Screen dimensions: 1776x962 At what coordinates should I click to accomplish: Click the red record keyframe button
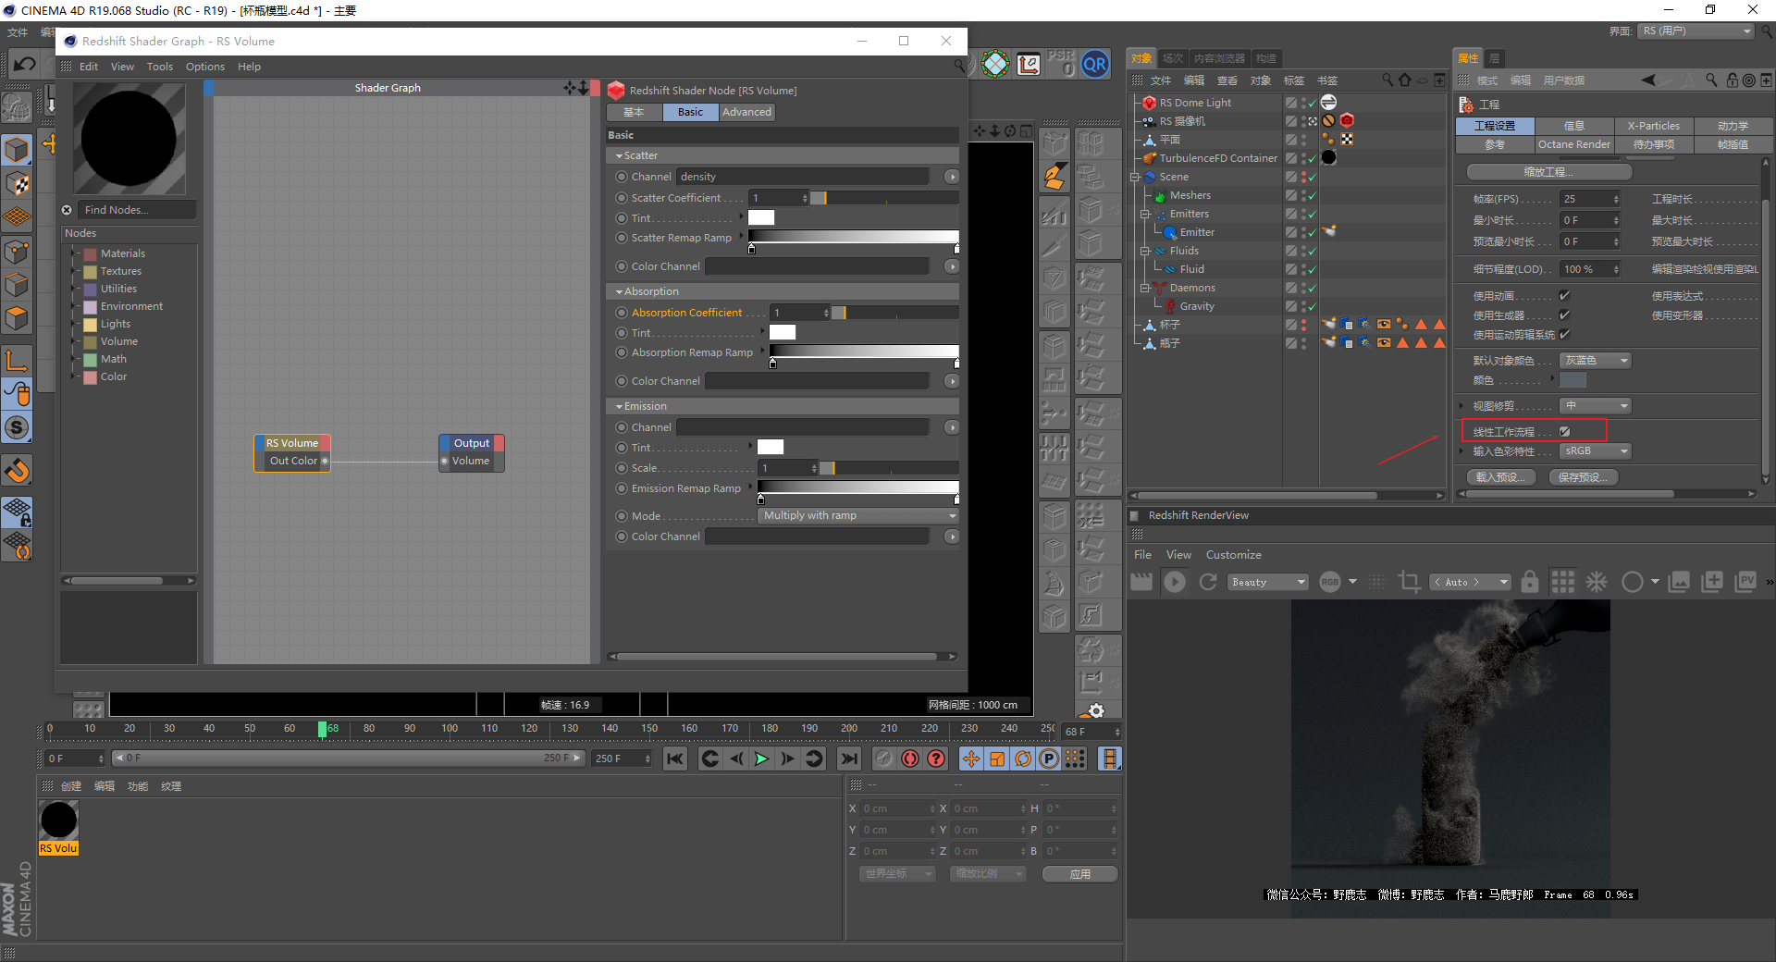[910, 759]
